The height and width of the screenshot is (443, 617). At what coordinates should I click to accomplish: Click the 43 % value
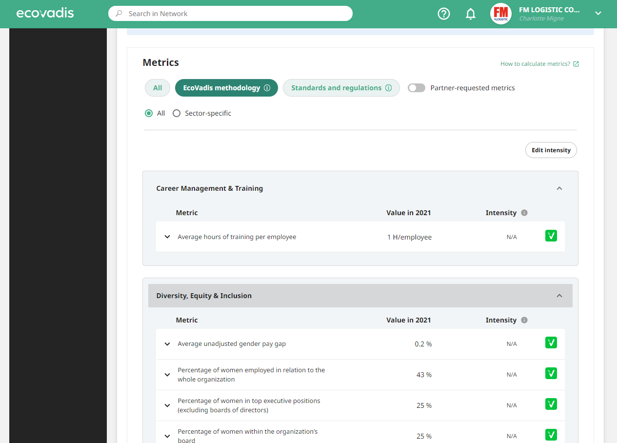[424, 375]
